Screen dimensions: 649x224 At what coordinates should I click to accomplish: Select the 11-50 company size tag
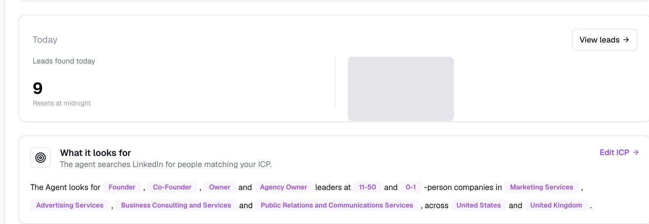tap(367, 187)
